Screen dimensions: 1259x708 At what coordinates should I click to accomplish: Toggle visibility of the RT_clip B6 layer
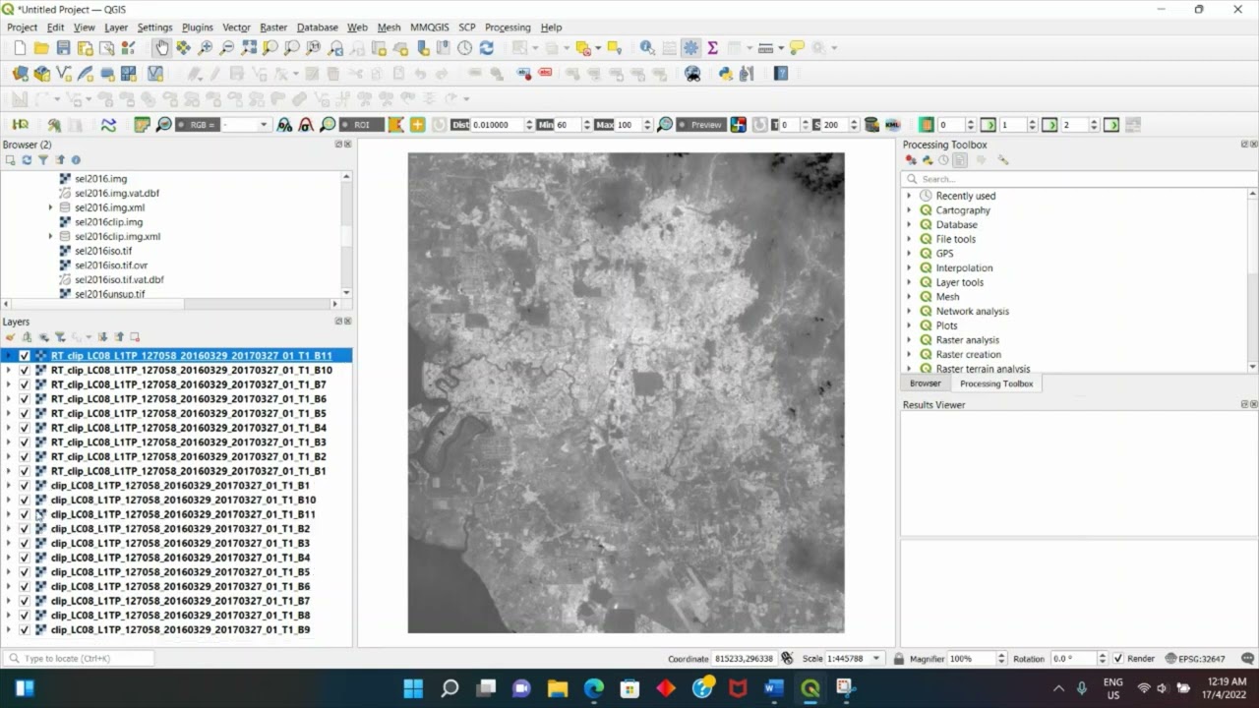25,399
